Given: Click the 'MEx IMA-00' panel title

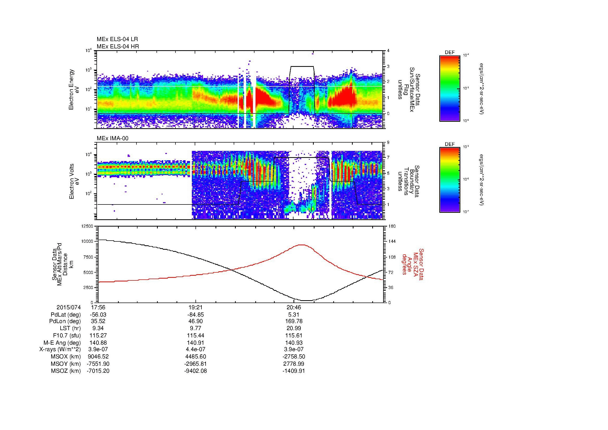Looking at the screenshot, I should point(113,138).
